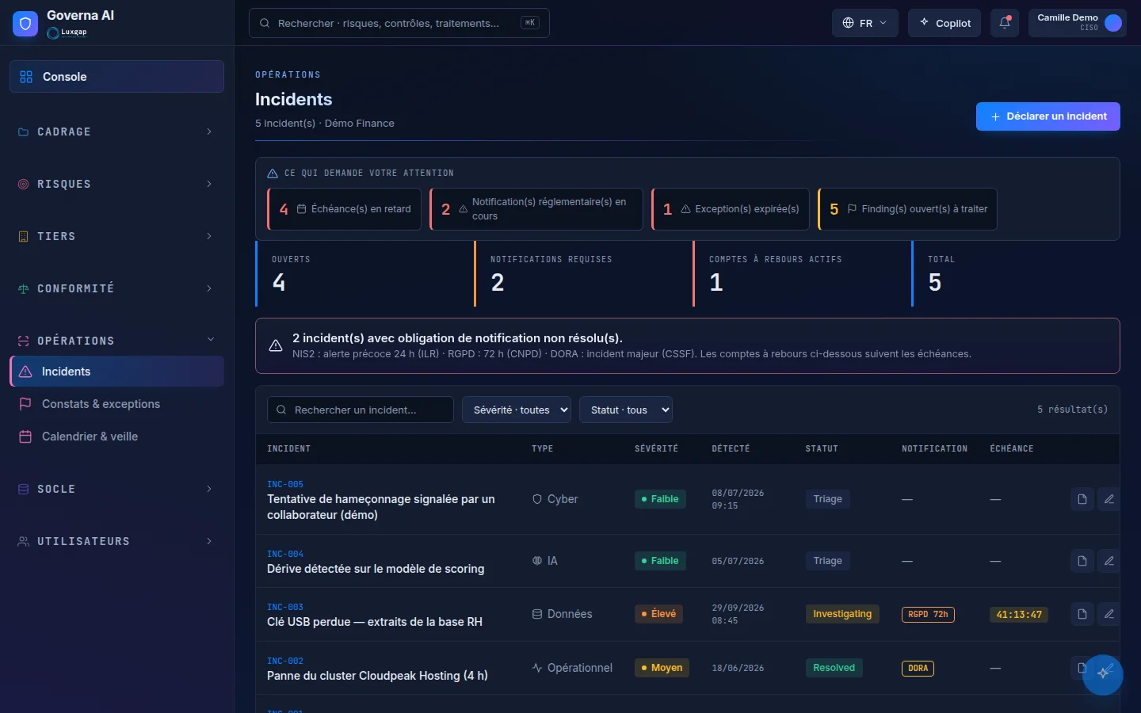Open document icon for INC-005 row
The image size is (1141, 713).
click(1082, 499)
